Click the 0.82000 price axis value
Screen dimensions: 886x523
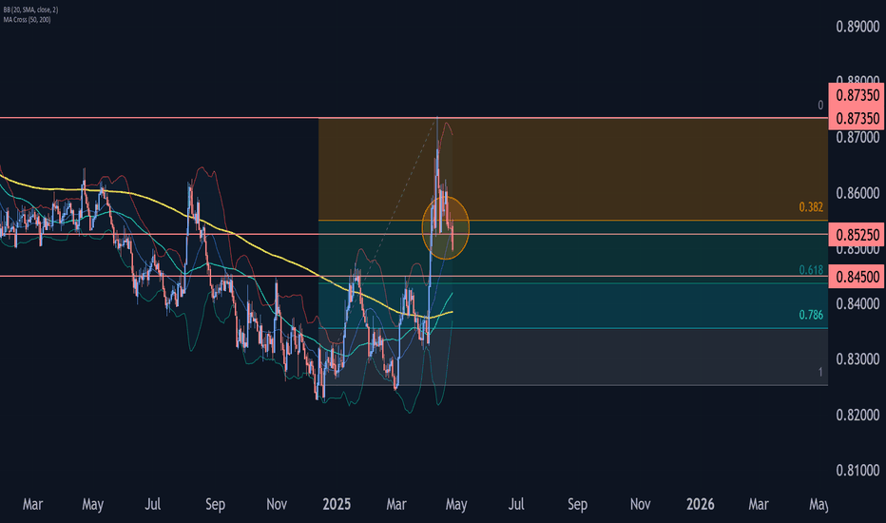coord(857,415)
